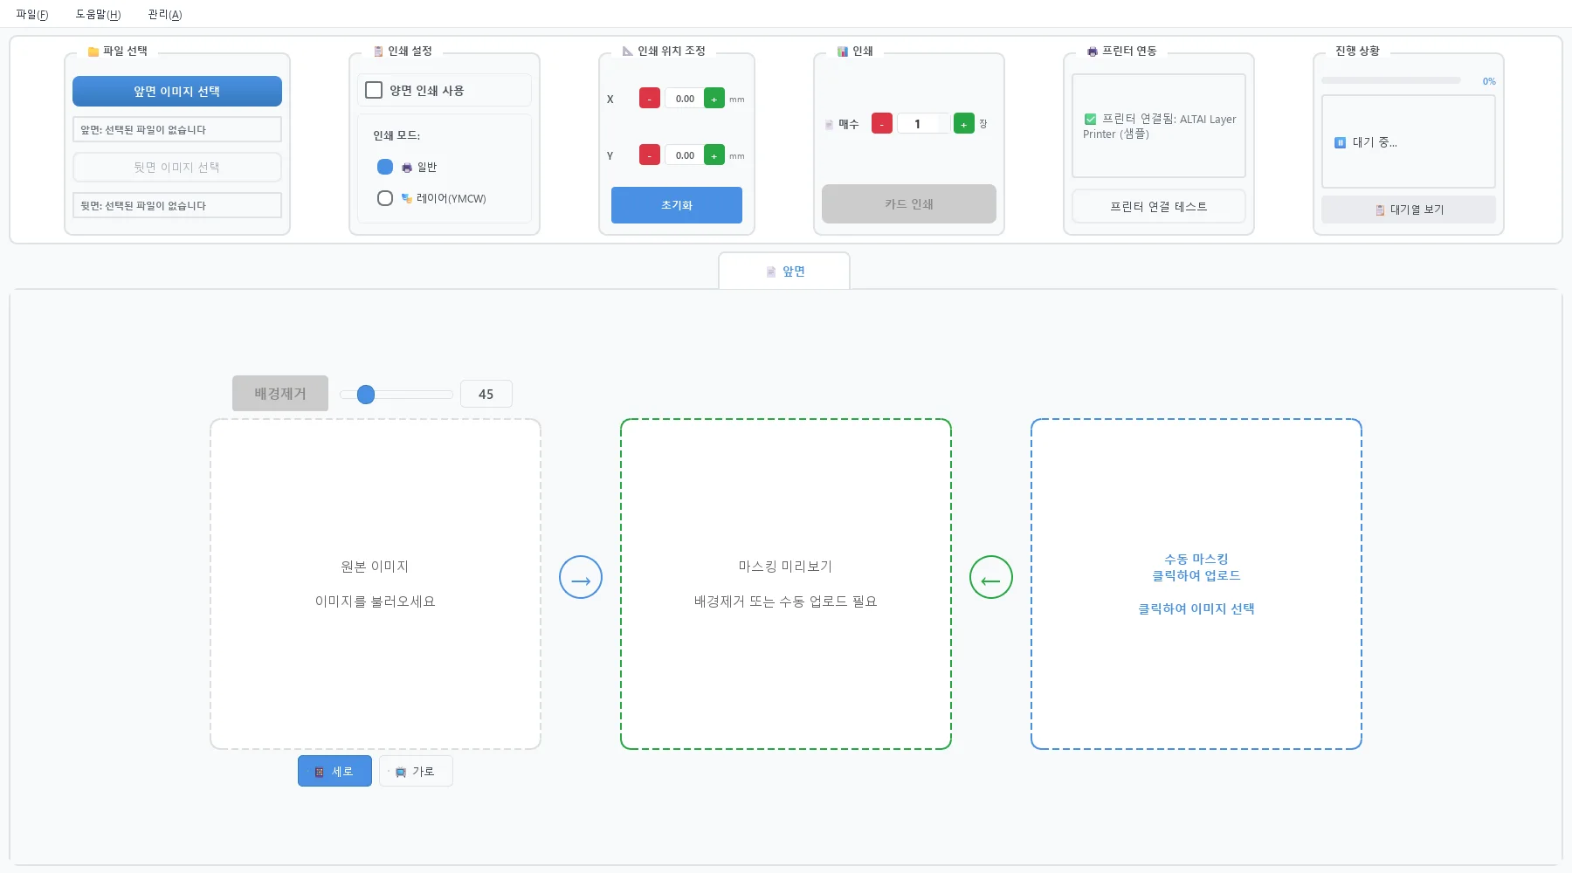1572x873 pixels.
Task: Click the pause icon beside 대기 중
Action: [x=1340, y=142]
